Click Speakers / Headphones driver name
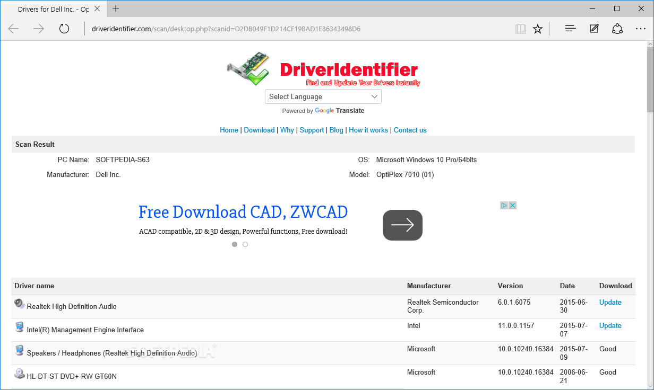654x390 pixels. pyautogui.click(x=112, y=353)
